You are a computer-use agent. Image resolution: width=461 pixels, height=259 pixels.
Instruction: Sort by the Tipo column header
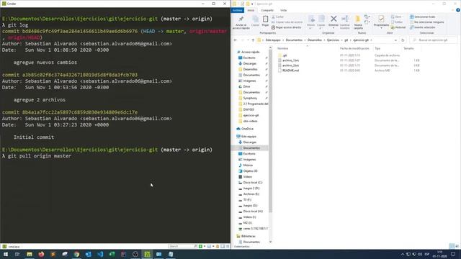(377, 48)
